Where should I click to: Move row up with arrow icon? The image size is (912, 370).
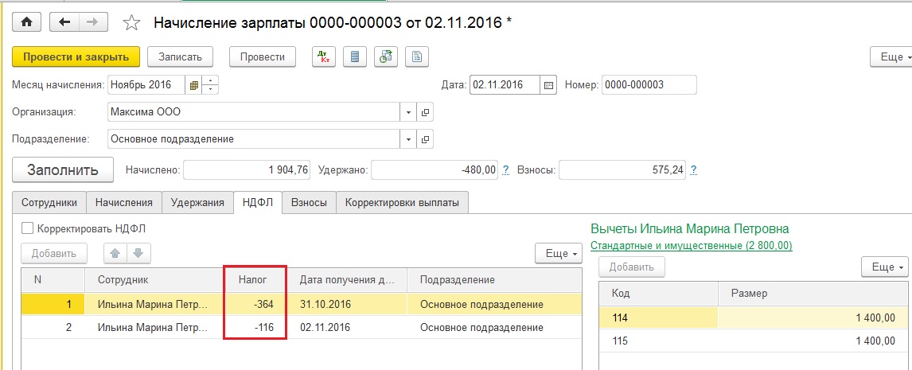tap(116, 254)
